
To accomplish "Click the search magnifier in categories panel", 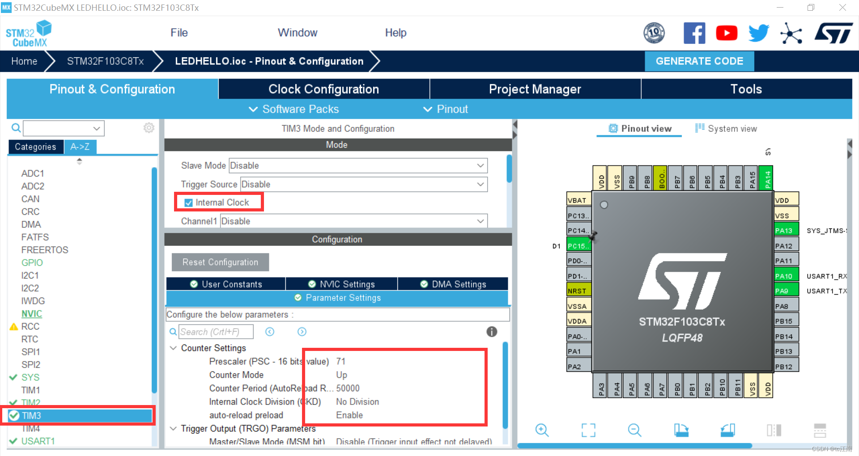I will click(x=16, y=128).
